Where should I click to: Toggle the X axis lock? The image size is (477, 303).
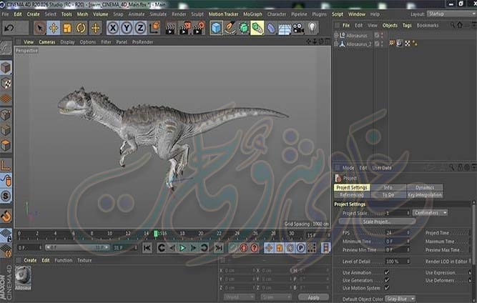click(113, 28)
